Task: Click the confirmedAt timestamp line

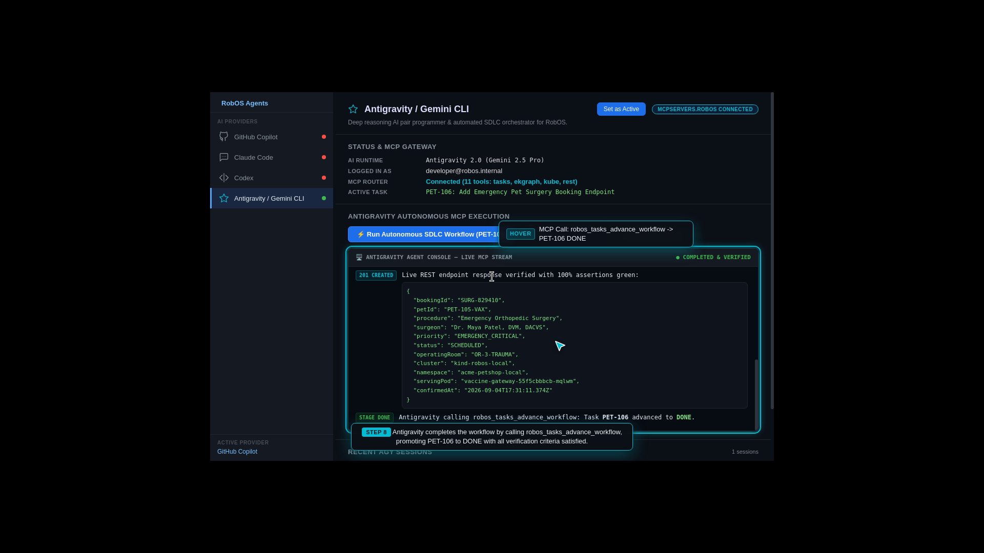Action: (x=483, y=391)
